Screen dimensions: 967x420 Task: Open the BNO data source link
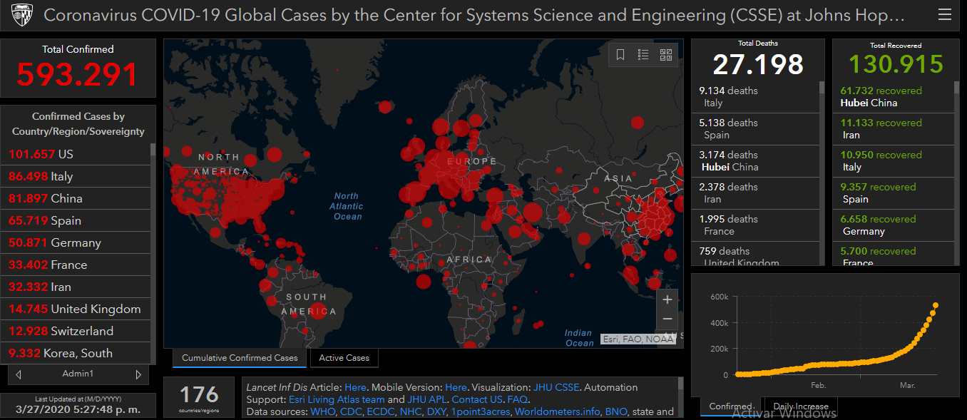click(x=617, y=412)
